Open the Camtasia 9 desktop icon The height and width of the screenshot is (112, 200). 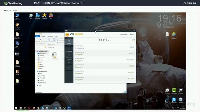point(174,91)
